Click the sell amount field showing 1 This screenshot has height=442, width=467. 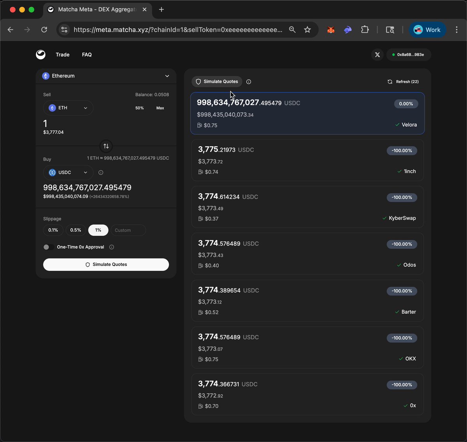(45, 124)
